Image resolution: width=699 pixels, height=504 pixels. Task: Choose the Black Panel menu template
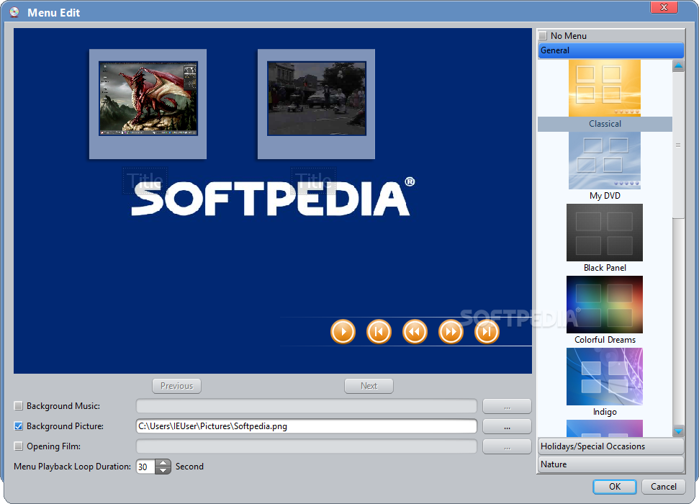pos(605,233)
